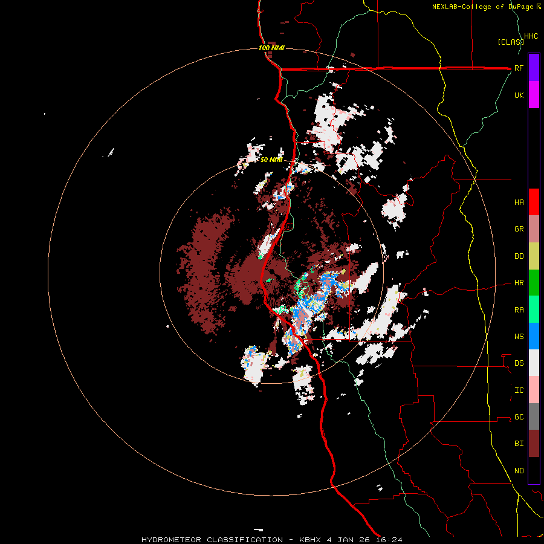
Task: Click the BD legend label
Action: point(519,256)
